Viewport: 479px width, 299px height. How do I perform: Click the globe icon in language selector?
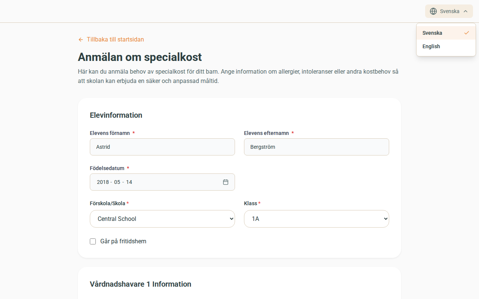point(433,11)
